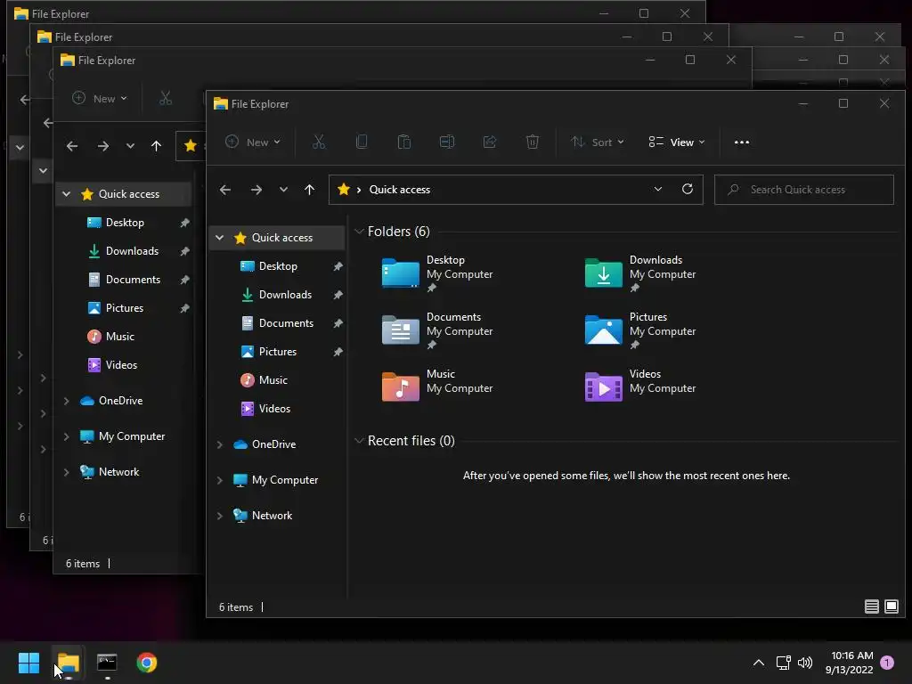Click the Rename icon in front window toolbar
Screen dimensions: 912x684
tap(447, 142)
